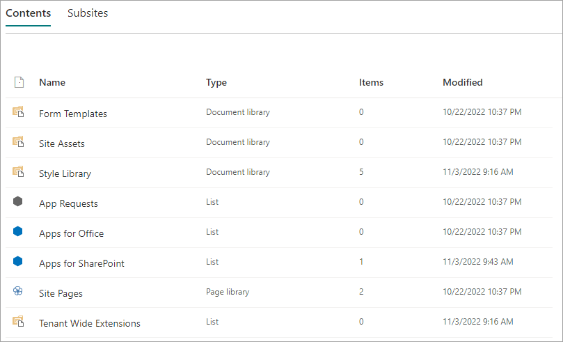Viewport: 563px width, 342px height.
Task: Click the App Requests hexagon icon
Action: (18, 201)
